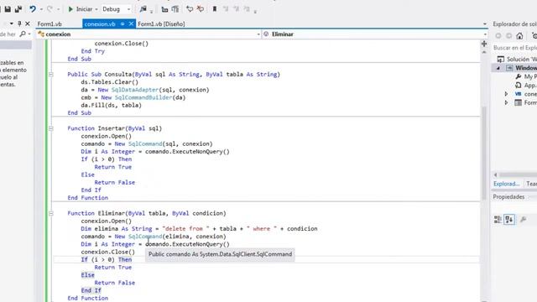
Task: Click the " where " string literal
Action: pyautogui.click(x=262, y=229)
